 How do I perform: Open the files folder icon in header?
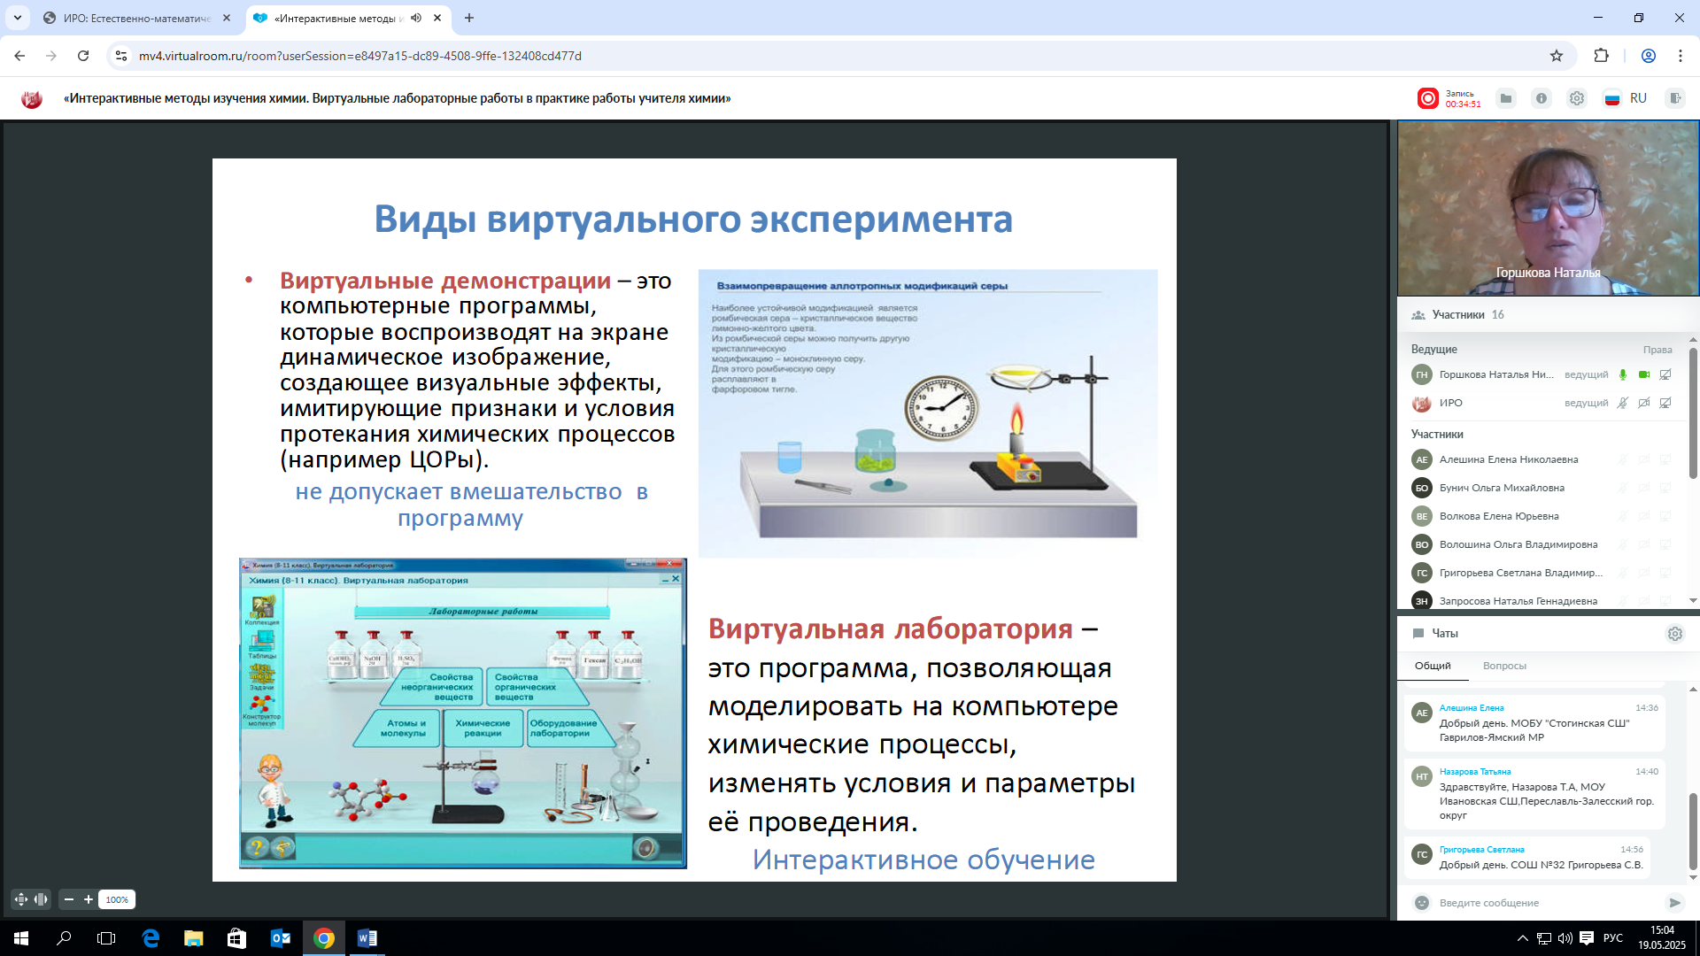(1506, 98)
